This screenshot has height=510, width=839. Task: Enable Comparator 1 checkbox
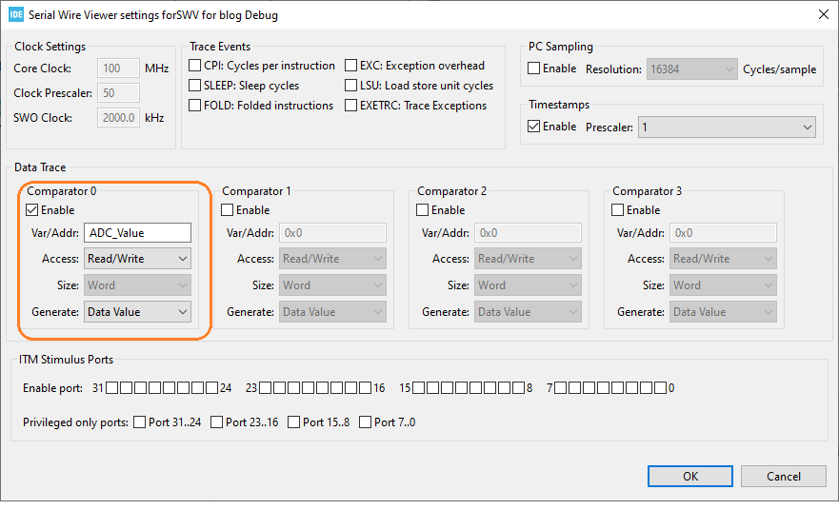click(228, 210)
